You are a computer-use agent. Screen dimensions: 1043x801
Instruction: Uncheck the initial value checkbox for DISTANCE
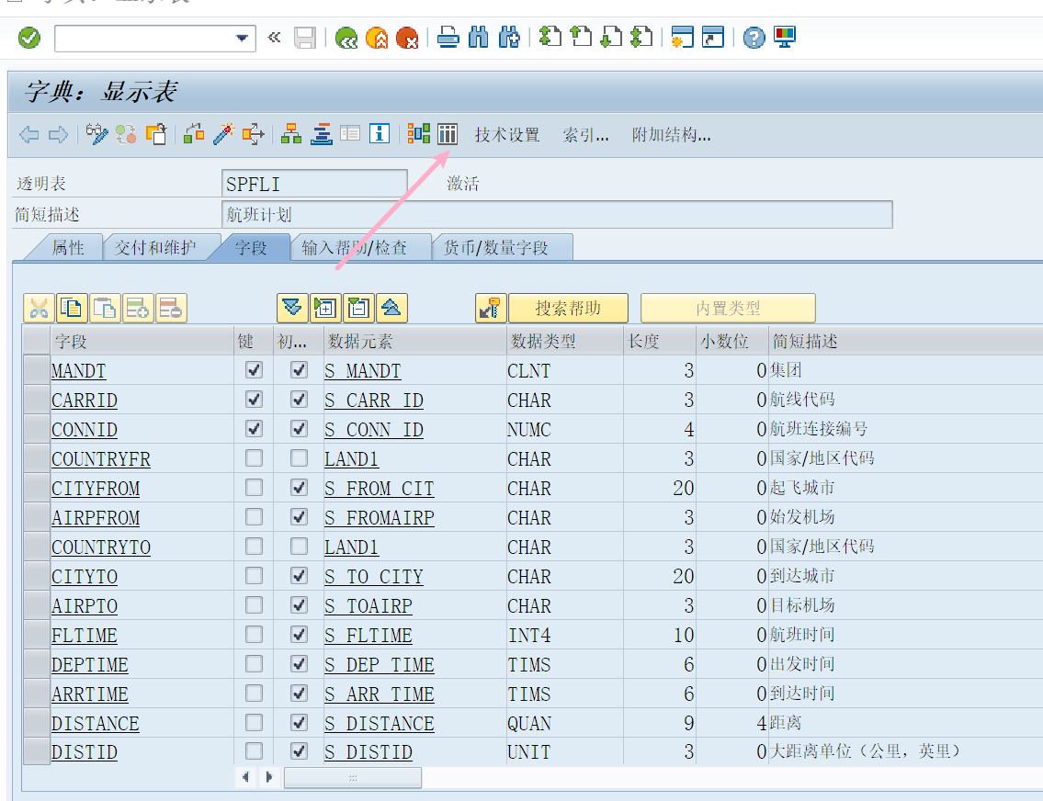tap(299, 723)
